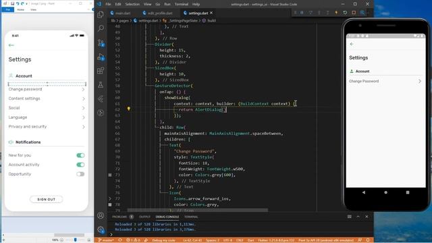Click the gutter color swatch on line 73
The image size is (432, 243).
(110, 175)
